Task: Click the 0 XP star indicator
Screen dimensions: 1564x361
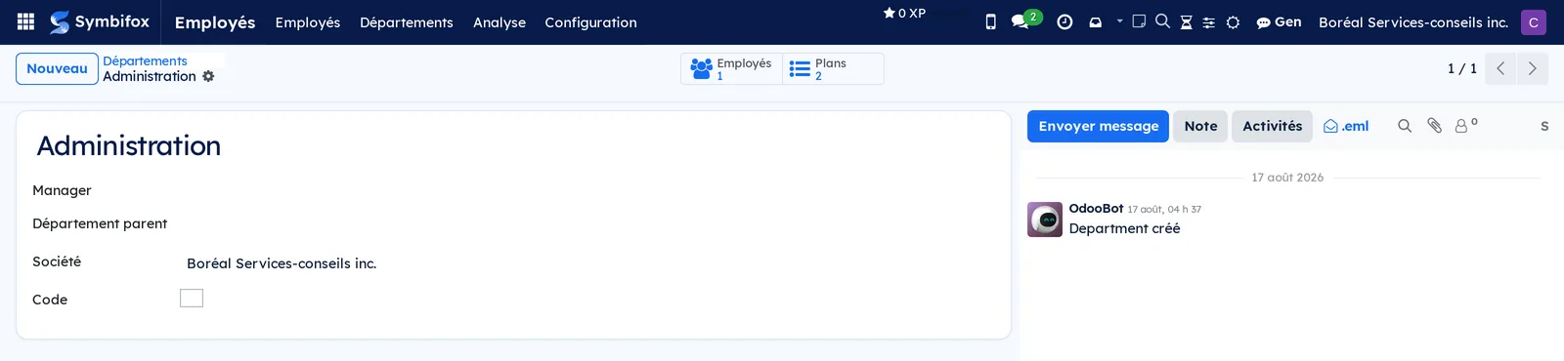Action: (x=904, y=14)
